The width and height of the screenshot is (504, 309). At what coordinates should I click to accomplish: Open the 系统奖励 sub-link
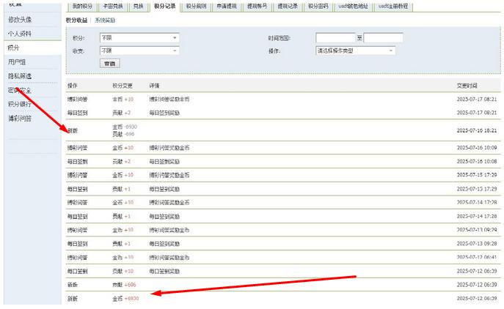coord(105,21)
